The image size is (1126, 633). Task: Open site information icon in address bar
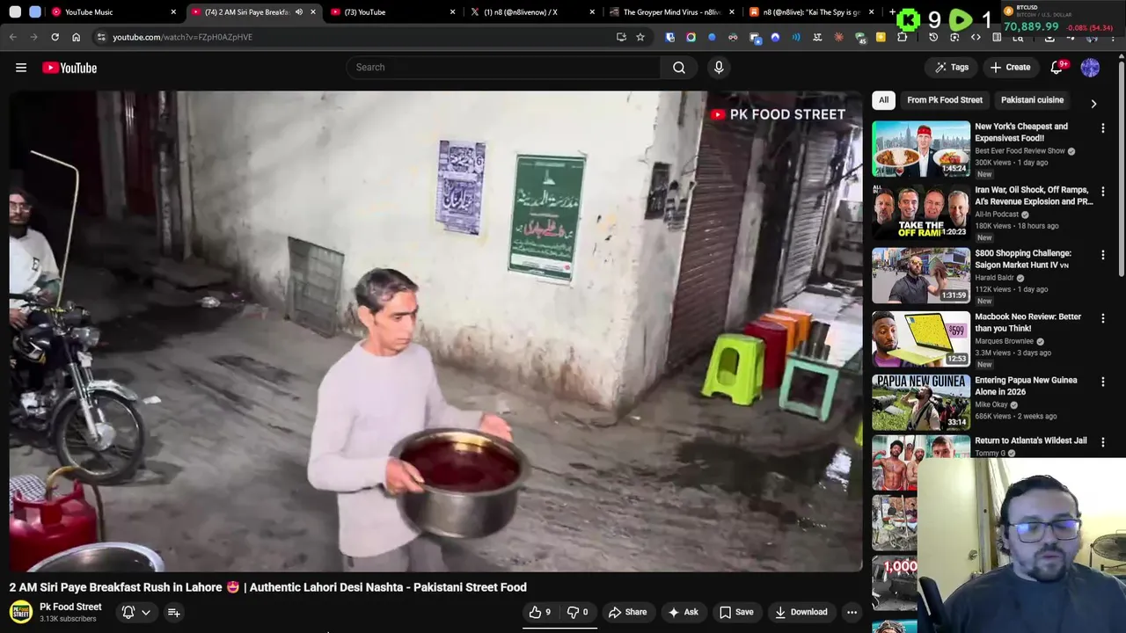point(101,37)
